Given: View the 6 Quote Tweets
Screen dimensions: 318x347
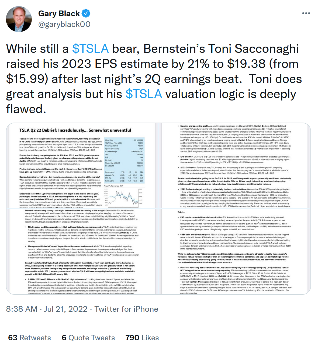Looking at the screenshot, I should [x=88, y=338].
